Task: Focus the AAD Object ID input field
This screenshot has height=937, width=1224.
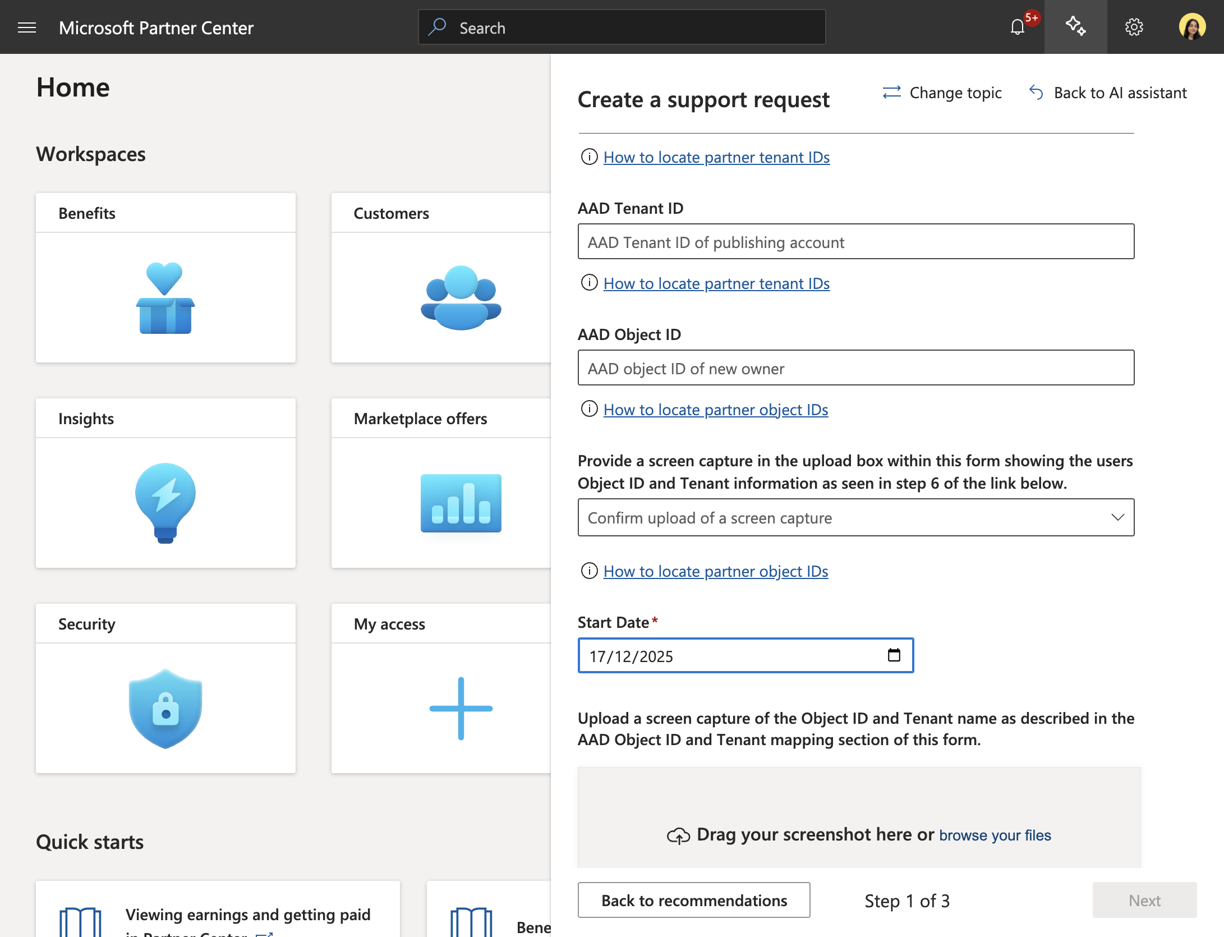Action: (x=856, y=368)
